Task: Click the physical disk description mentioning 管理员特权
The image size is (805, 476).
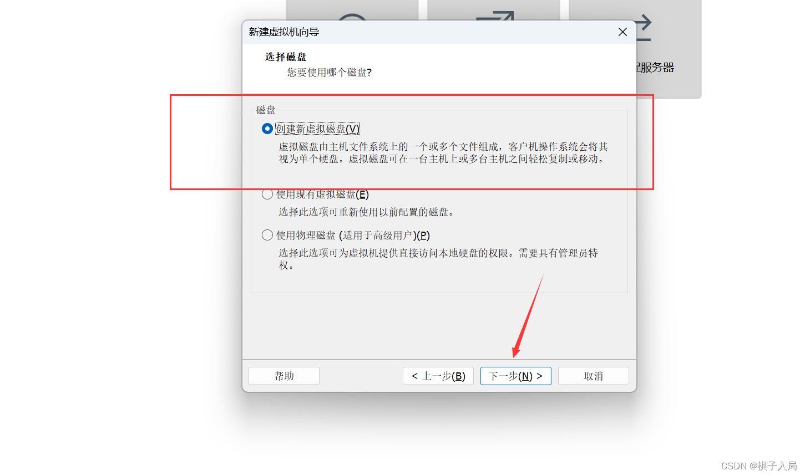Action: click(438, 259)
